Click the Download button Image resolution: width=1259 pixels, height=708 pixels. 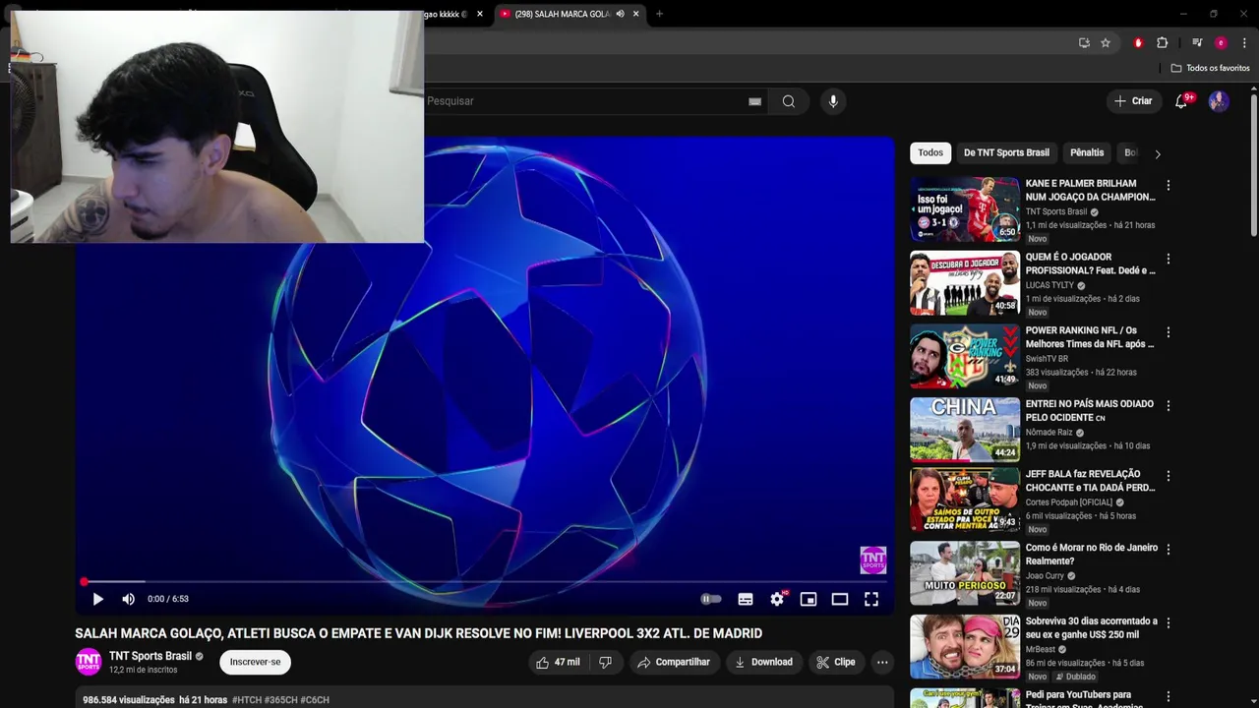[x=763, y=662]
